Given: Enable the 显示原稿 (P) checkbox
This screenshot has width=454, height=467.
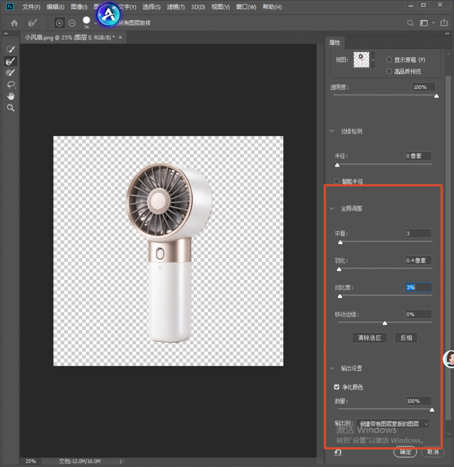Looking at the screenshot, I should tap(389, 60).
